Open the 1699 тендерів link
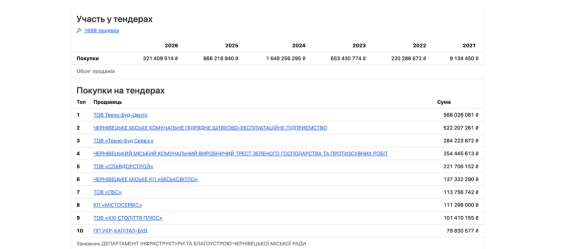 102,31
